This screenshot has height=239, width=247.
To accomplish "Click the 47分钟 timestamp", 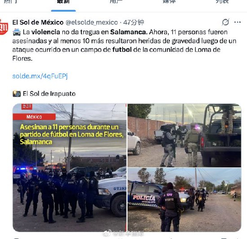I will tap(133, 22).
